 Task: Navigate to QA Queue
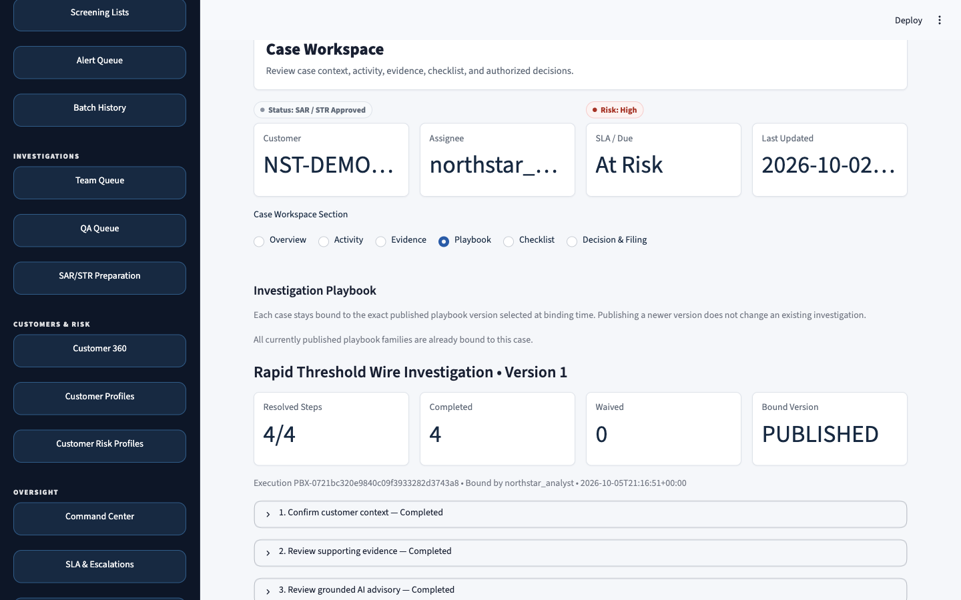click(x=99, y=230)
